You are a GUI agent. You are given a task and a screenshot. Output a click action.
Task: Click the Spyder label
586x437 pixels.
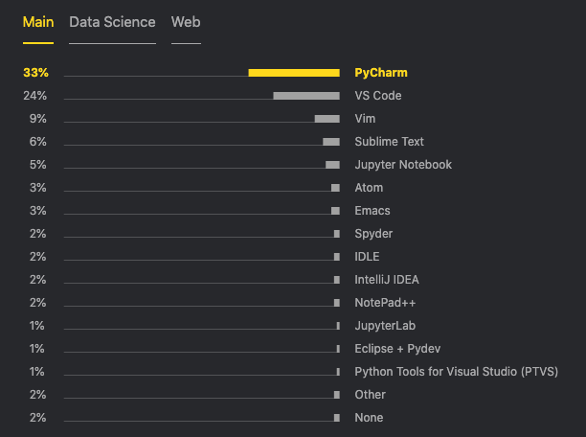(x=373, y=234)
